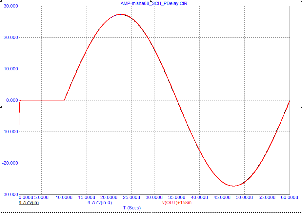
Task: Click the selection handle on the plot's right edge
Action: 301,106
